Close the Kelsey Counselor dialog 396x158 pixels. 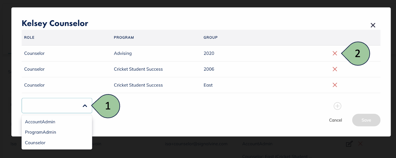[x=373, y=25]
